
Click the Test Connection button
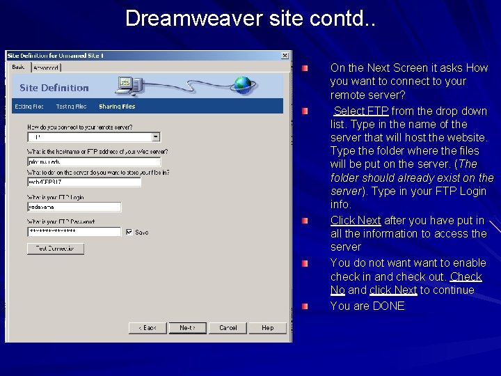(x=56, y=249)
